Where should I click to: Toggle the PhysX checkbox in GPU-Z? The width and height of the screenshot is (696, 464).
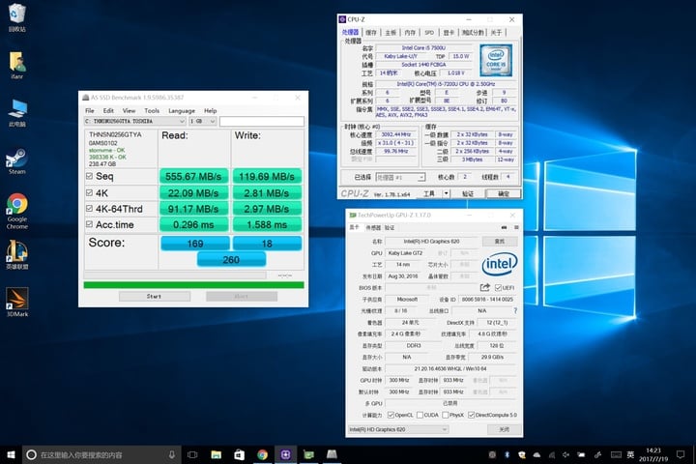click(446, 415)
